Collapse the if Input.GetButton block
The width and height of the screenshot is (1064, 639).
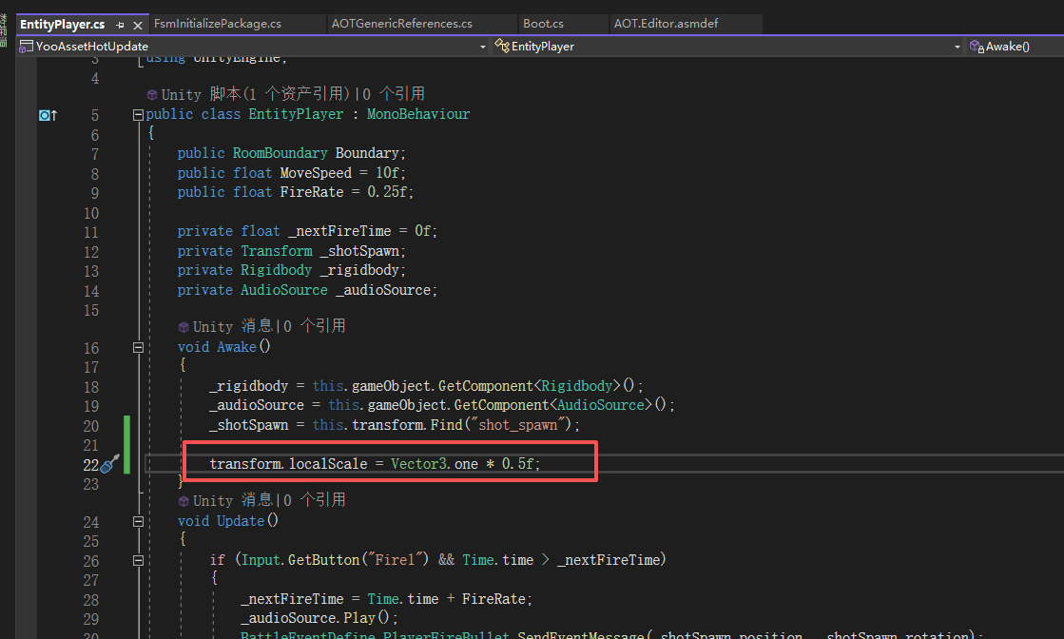pos(138,560)
